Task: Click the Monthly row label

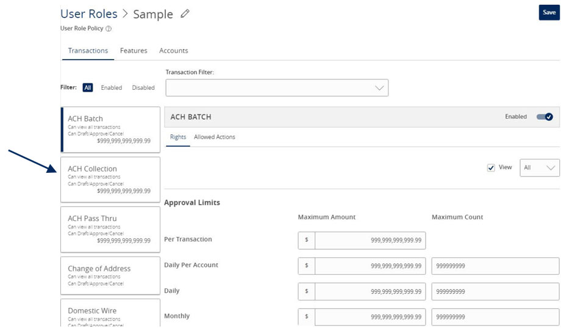Action: [177, 316]
